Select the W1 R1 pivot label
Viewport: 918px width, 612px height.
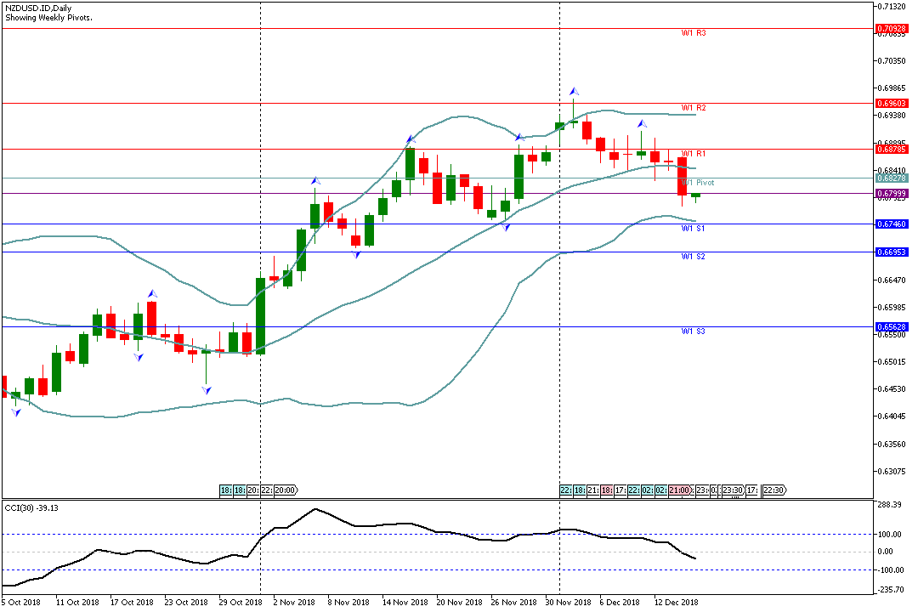pyautogui.click(x=694, y=154)
